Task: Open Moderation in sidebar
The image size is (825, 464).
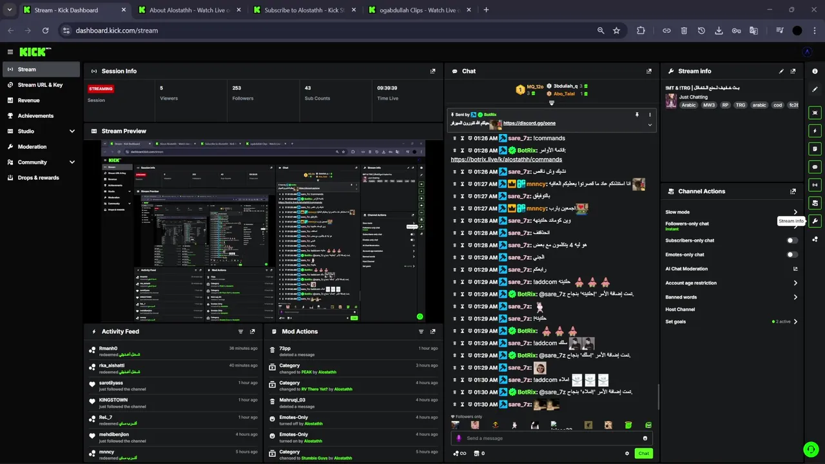Action: pyautogui.click(x=40, y=147)
